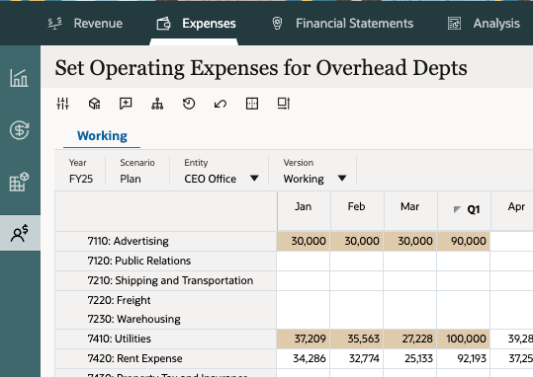Select 7210: Shipping and Transportation row
533x377 pixels.
(x=165, y=280)
